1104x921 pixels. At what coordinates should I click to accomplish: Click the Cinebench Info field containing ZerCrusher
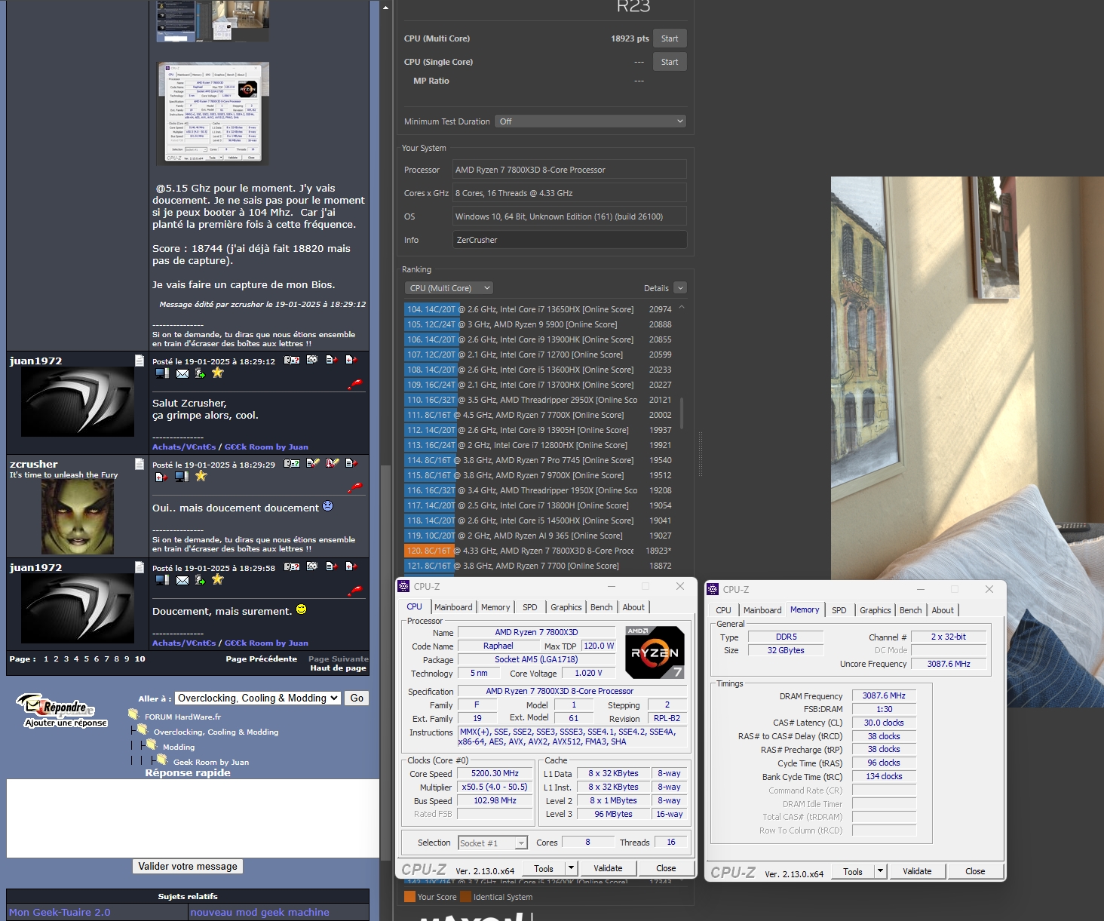pos(569,240)
